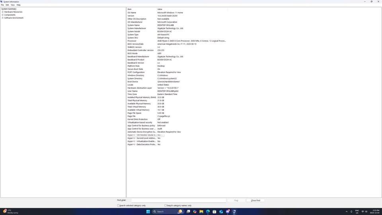This screenshot has height=215, width=382.
Task: Select the SMBIOS Version row
Action: (177, 47)
